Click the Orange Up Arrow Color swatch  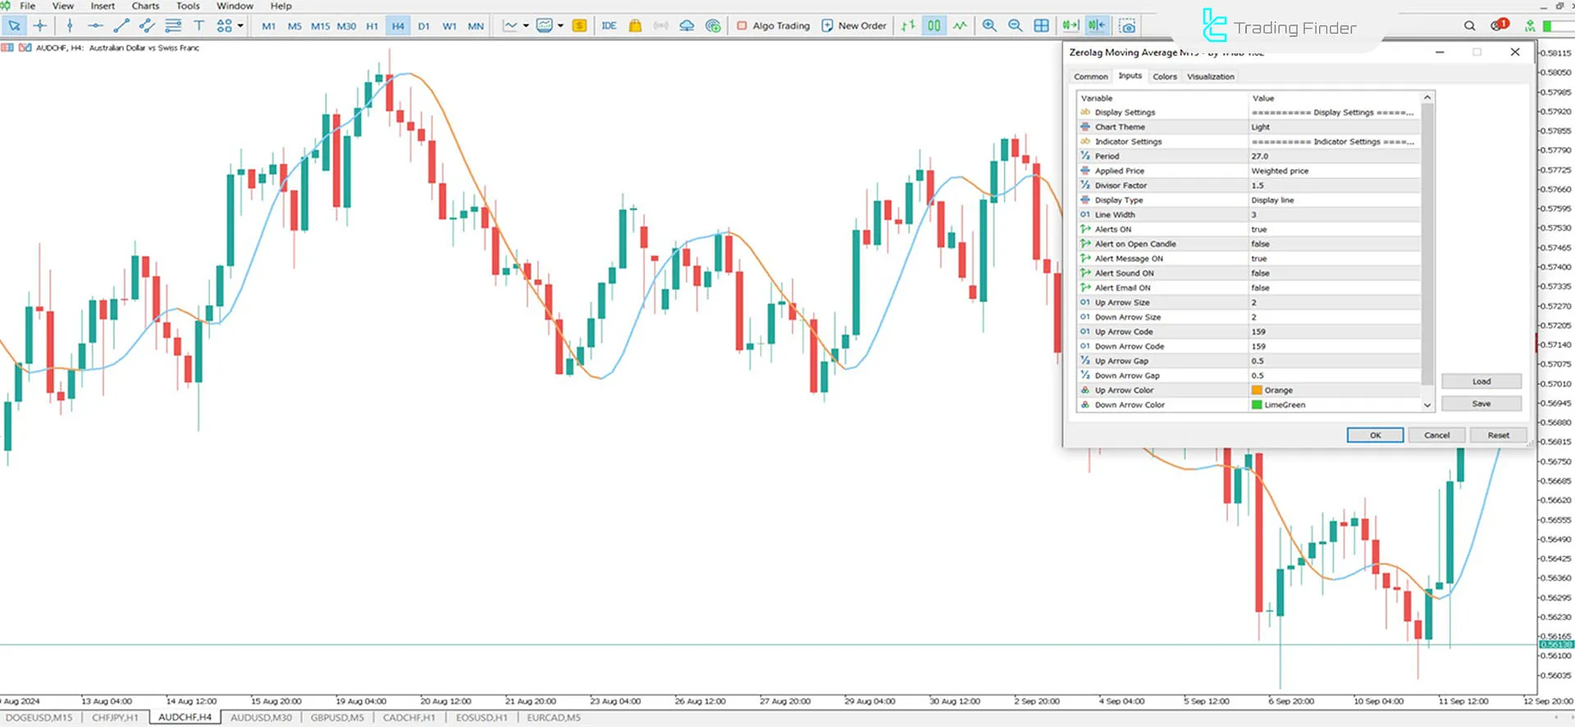1257,391
